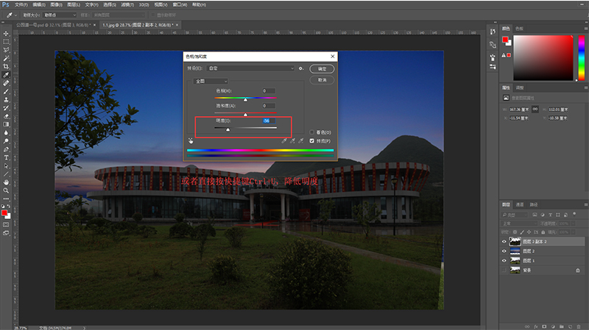Viewport: 589px width, 330px height.
Task: Select the Move tool
Action: [x=7, y=34]
